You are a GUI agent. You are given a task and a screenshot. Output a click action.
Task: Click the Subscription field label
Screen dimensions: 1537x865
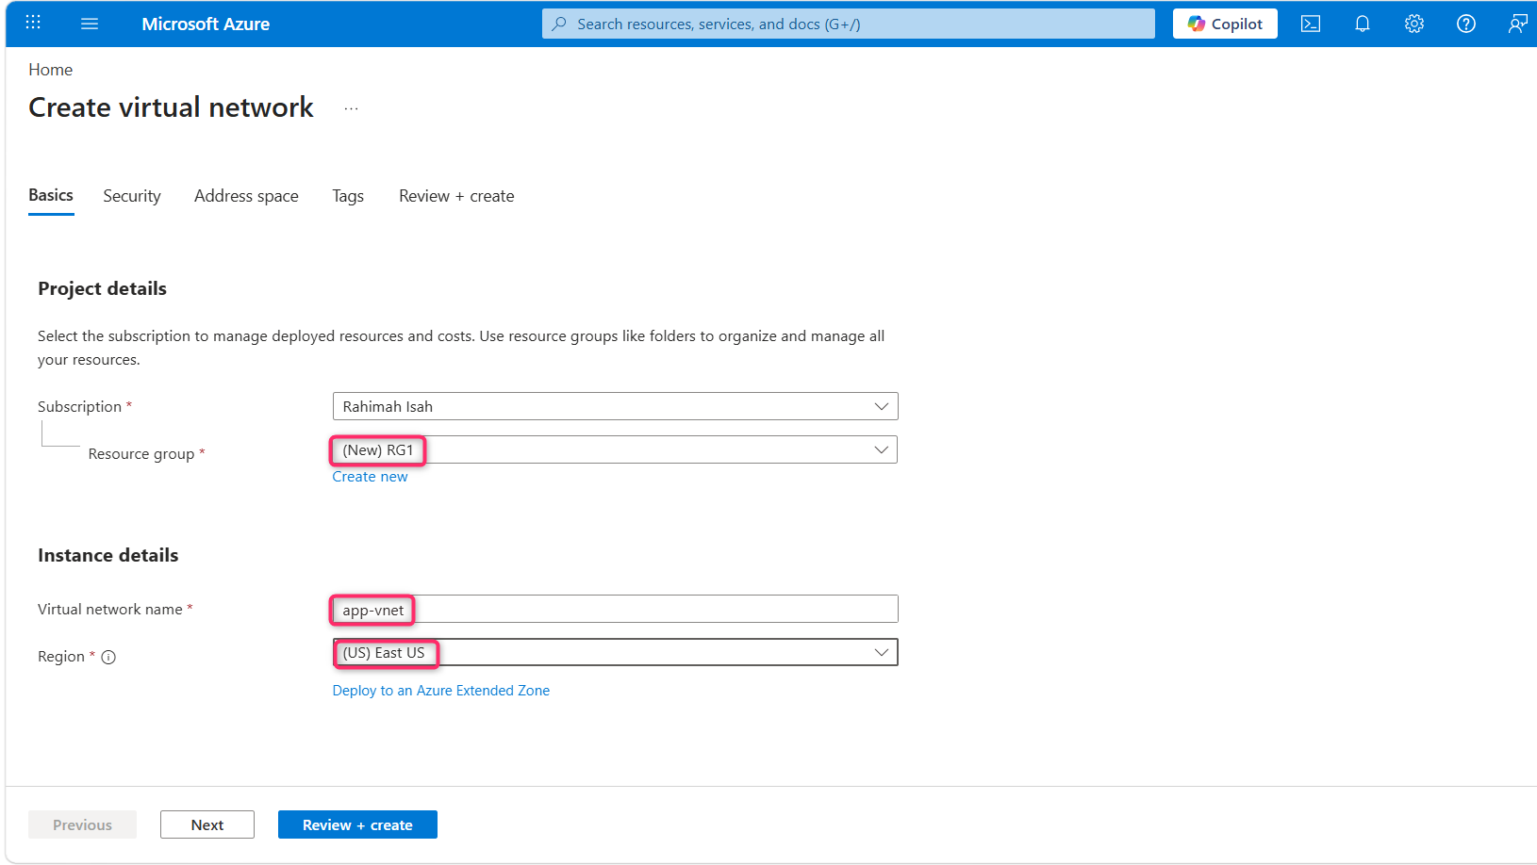pyautogui.click(x=79, y=407)
